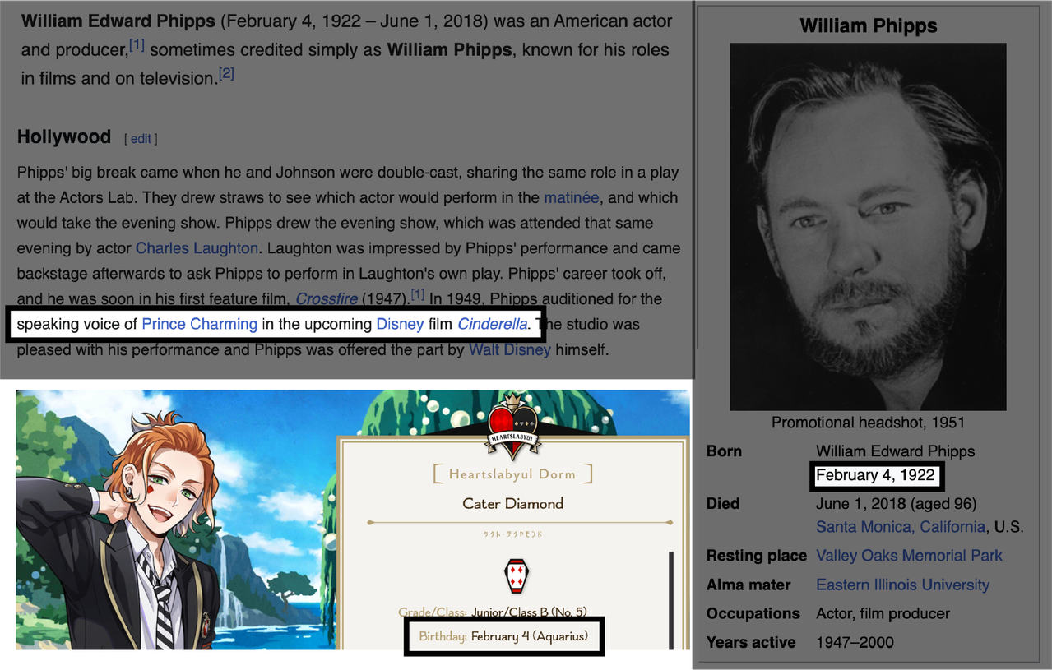The width and height of the screenshot is (1052, 670).
Task: Follow the Cinderella film link
Action: [x=492, y=324]
